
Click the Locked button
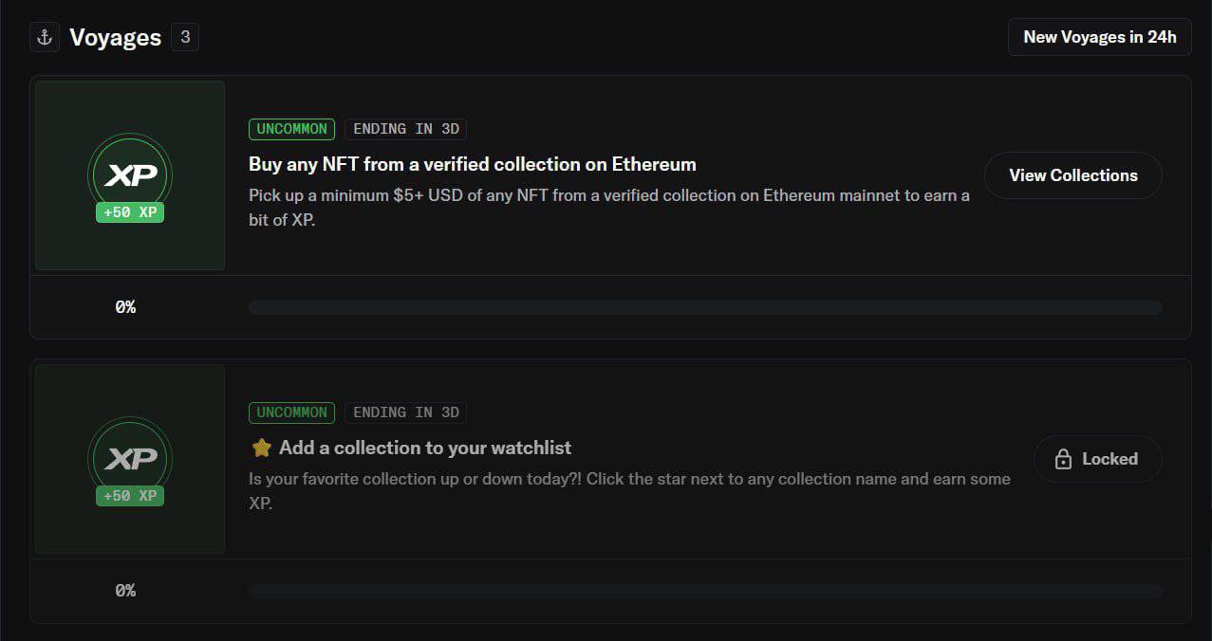(x=1097, y=459)
